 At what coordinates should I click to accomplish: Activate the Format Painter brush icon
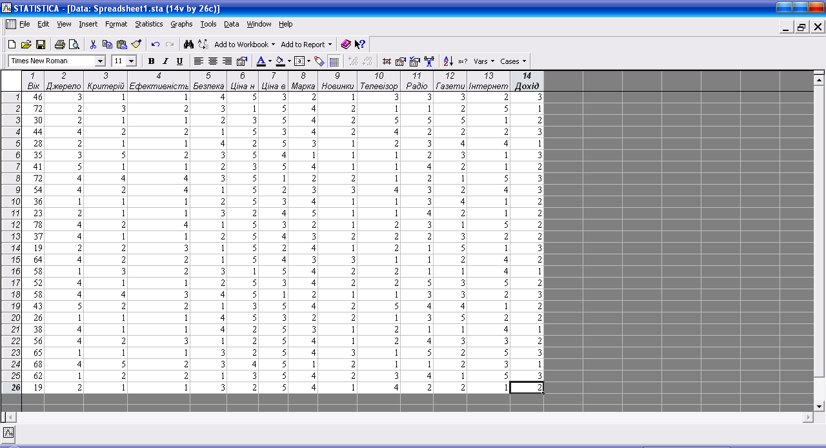136,45
